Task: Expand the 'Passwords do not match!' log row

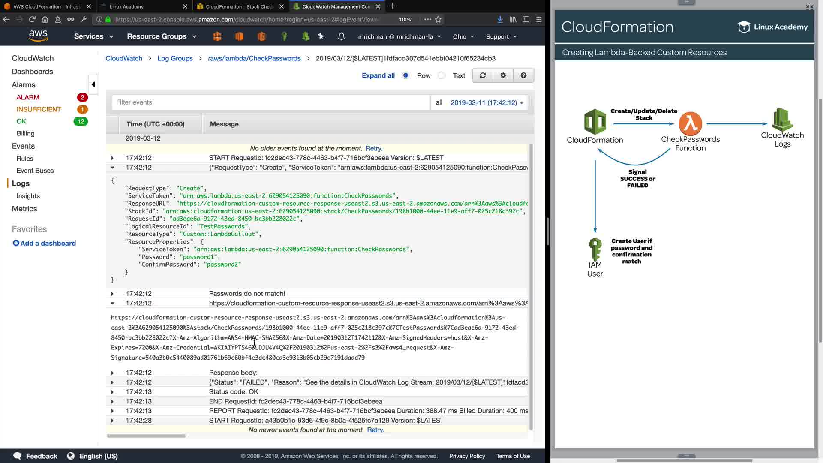Action: [112, 294]
